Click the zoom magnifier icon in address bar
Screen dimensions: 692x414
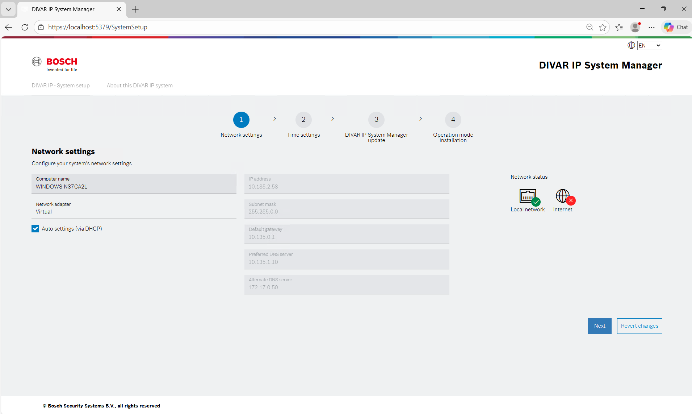pyautogui.click(x=590, y=27)
